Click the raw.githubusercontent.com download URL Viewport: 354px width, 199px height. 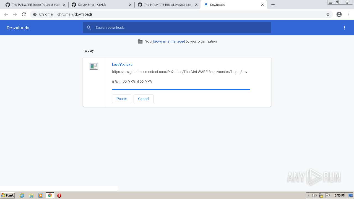click(181, 72)
